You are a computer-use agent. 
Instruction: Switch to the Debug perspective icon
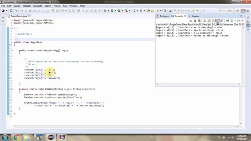[x=248, y=11]
